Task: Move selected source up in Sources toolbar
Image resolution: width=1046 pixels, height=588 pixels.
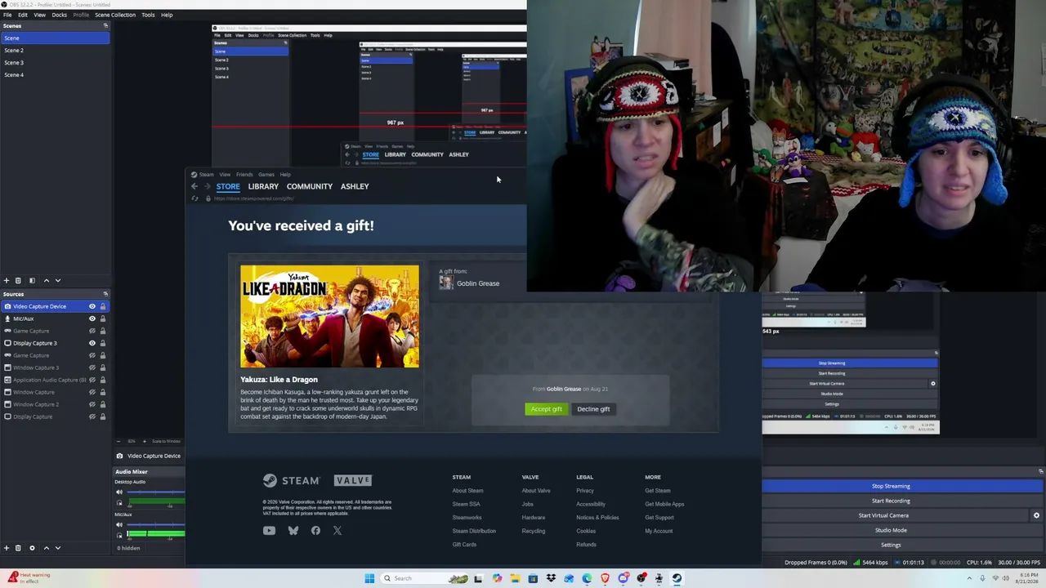Action: click(46, 548)
